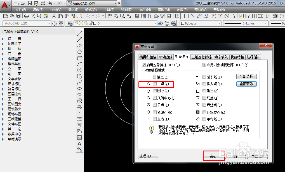The width and height of the screenshot is (285, 172).
Task: Expand the 门窗 tree item
Action: coord(3,54)
